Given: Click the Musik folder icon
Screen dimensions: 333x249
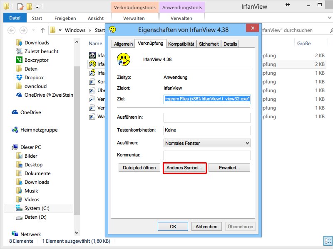Looking at the screenshot, I should pyautogui.click(x=19, y=191).
